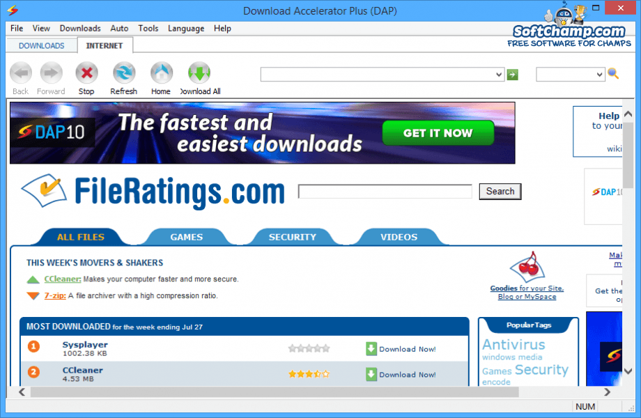This screenshot has height=418, width=641.
Task: Open the CCleaner title in Most Downloaded
Action: [83, 370]
